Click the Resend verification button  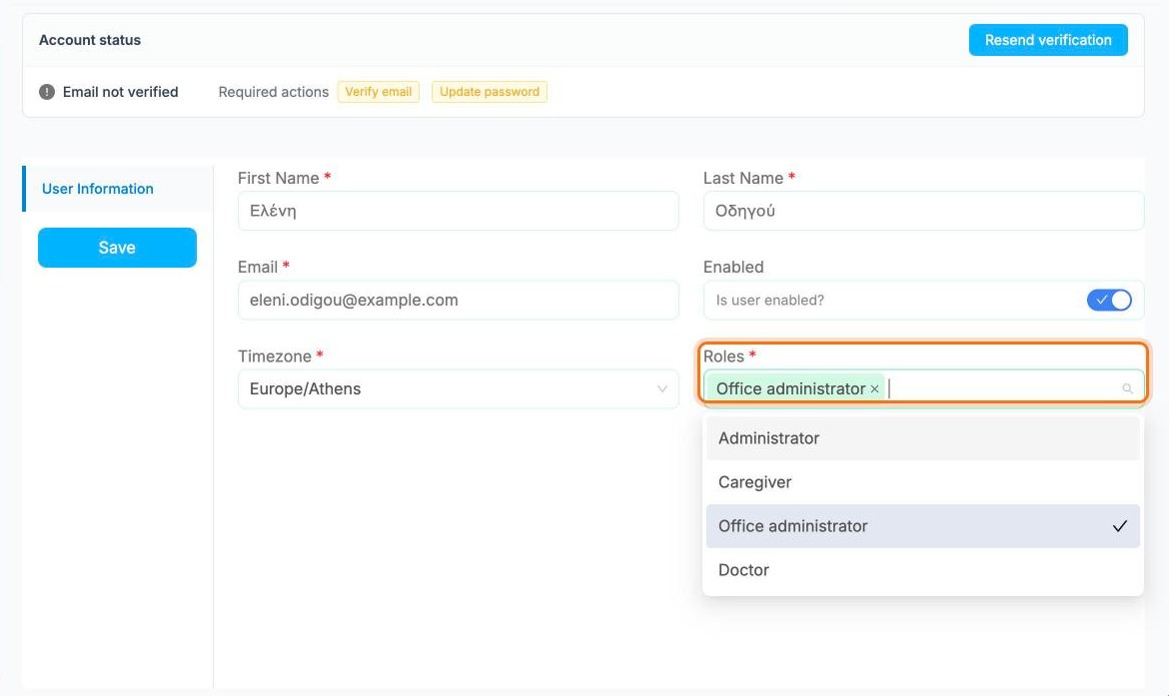click(x=1047, y=40)
